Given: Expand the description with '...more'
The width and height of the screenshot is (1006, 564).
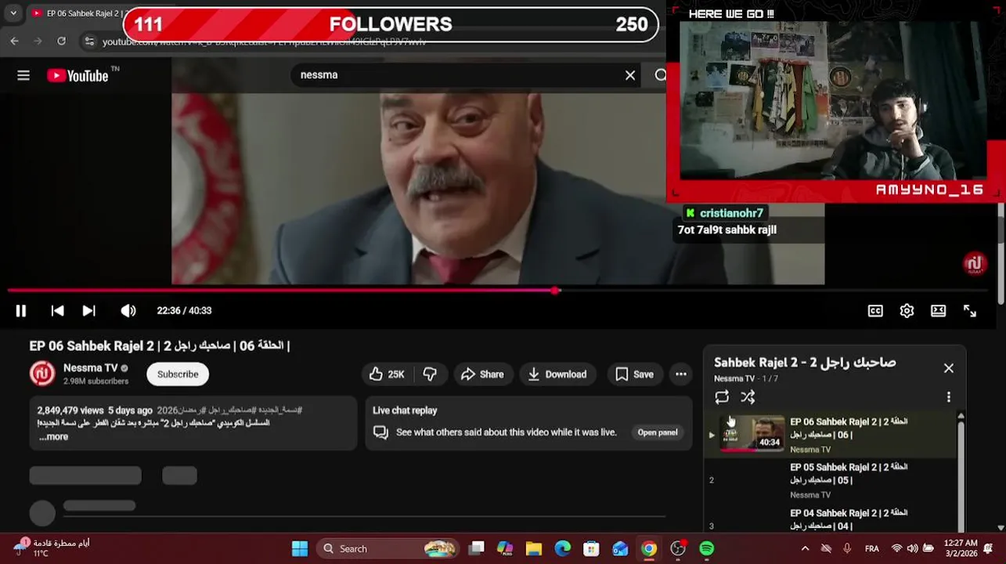Looking at the screenshot, I should tap(53, 437).
